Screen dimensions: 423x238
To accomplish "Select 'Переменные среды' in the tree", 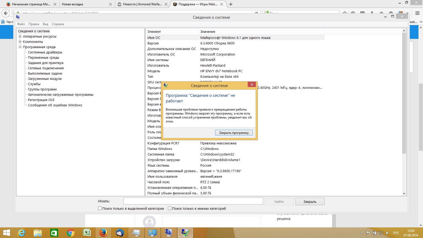I will (x=44, y=58).
